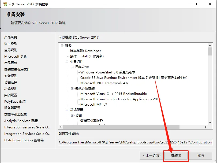Click the Microsoft .NET Framework 4.6 row
217x163 pixels.
click(x=104, y=83)
